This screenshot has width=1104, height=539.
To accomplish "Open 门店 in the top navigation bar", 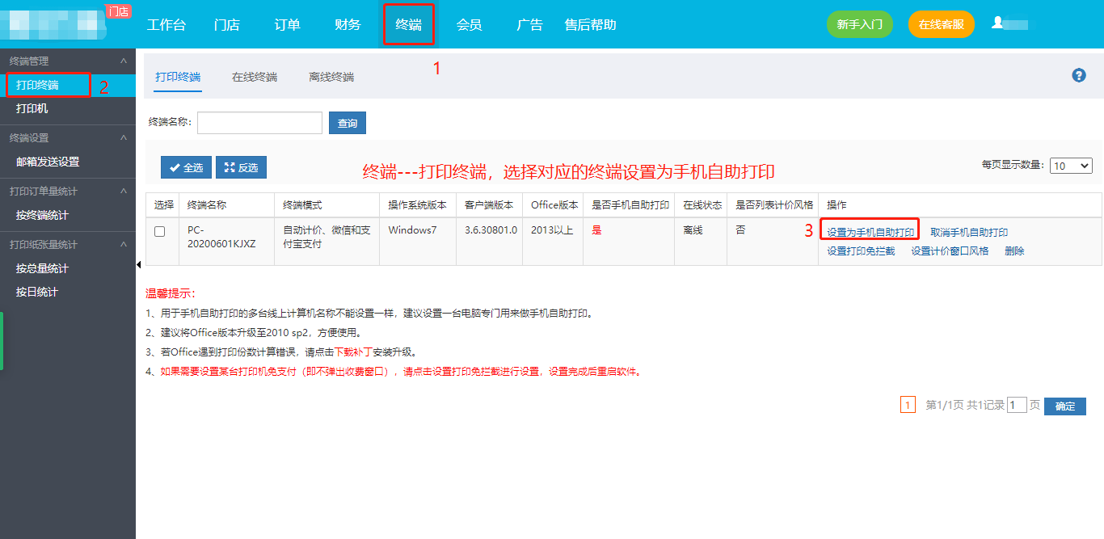I will click(227, 24).
